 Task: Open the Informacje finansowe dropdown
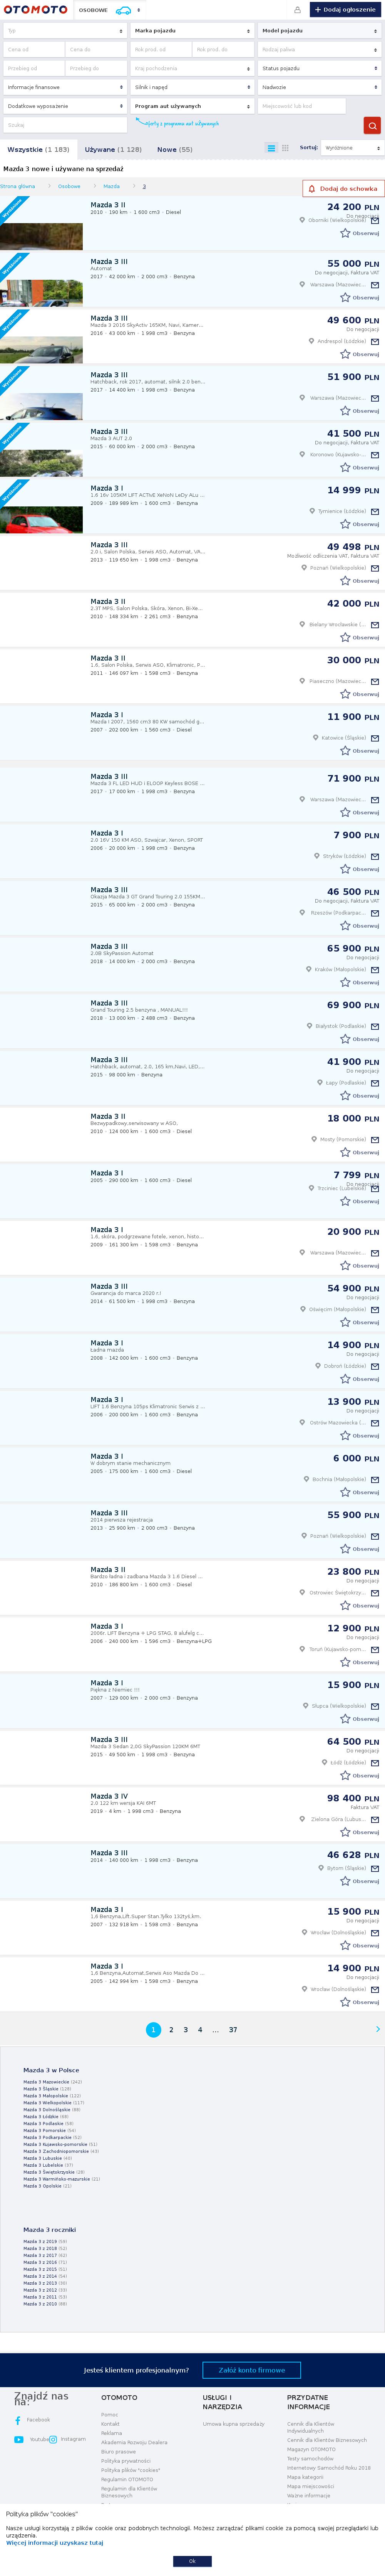pos(65,87)
